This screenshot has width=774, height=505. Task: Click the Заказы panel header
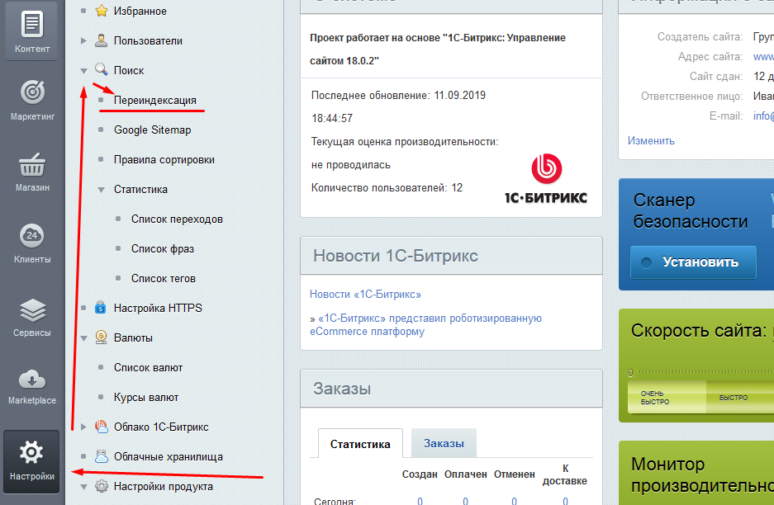[451, 389]
